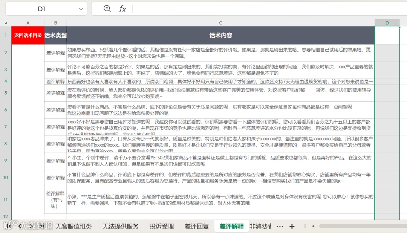Select row 12 header
The height and width of the screenshot is (233, 407).
coord(6,216)
